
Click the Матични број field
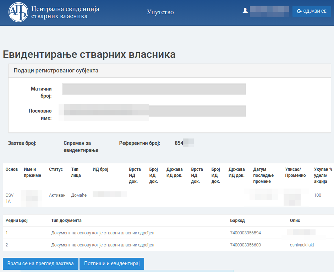coord(154,89)
